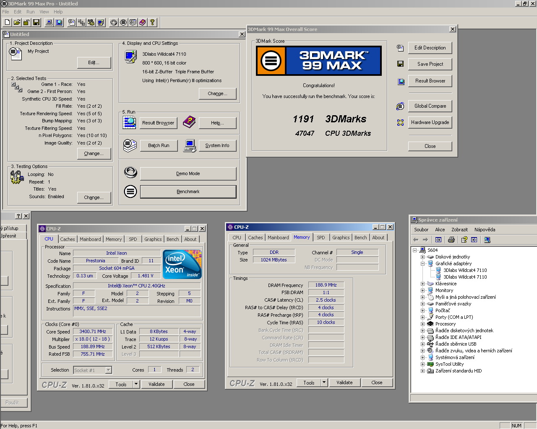Viewport: 537px width, 429px height.
Task: Click the purple help book toolbar icon
Action: pyautogui.click(x=143, y=22)
